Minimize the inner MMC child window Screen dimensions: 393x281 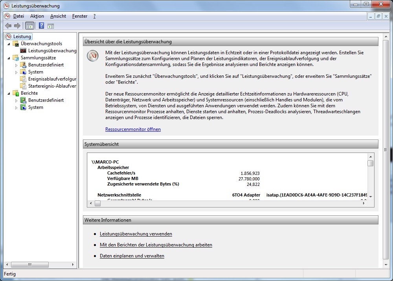pyautogui.click(x=371, y=16)
